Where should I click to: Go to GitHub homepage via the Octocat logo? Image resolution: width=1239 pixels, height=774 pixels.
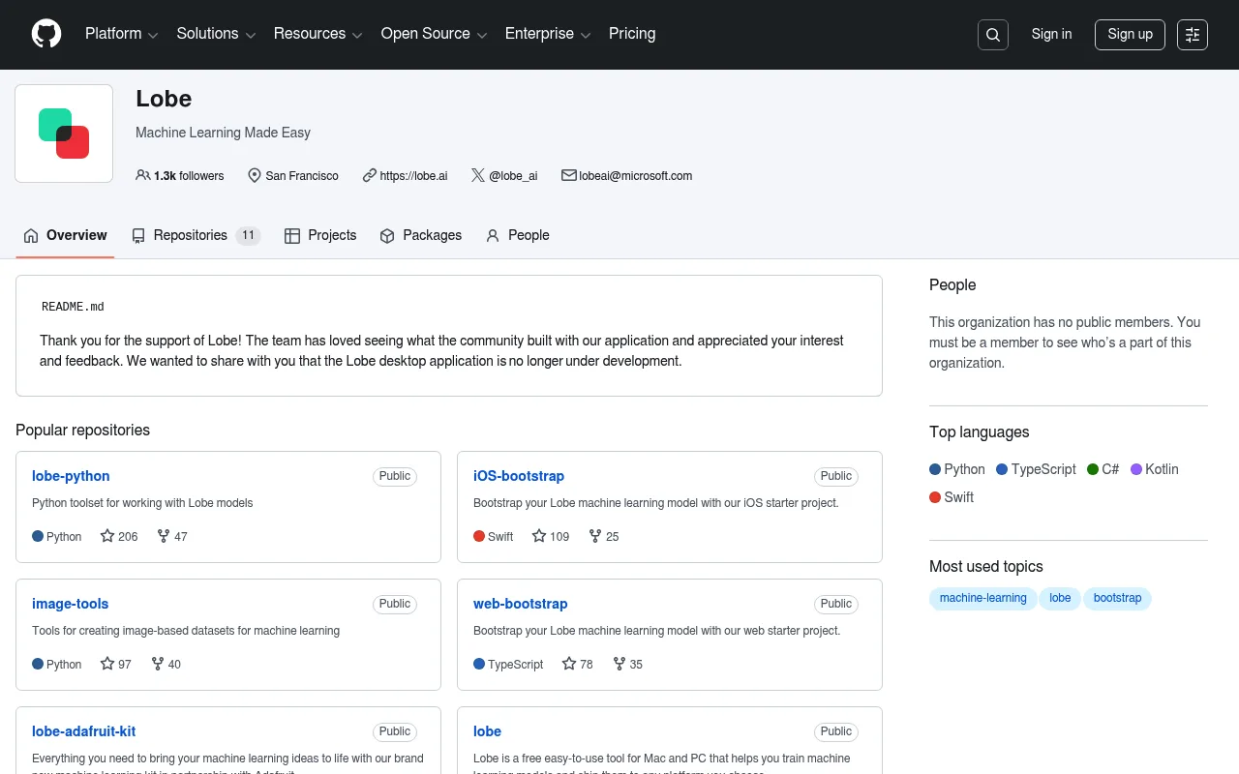click(x=46, y=34)
